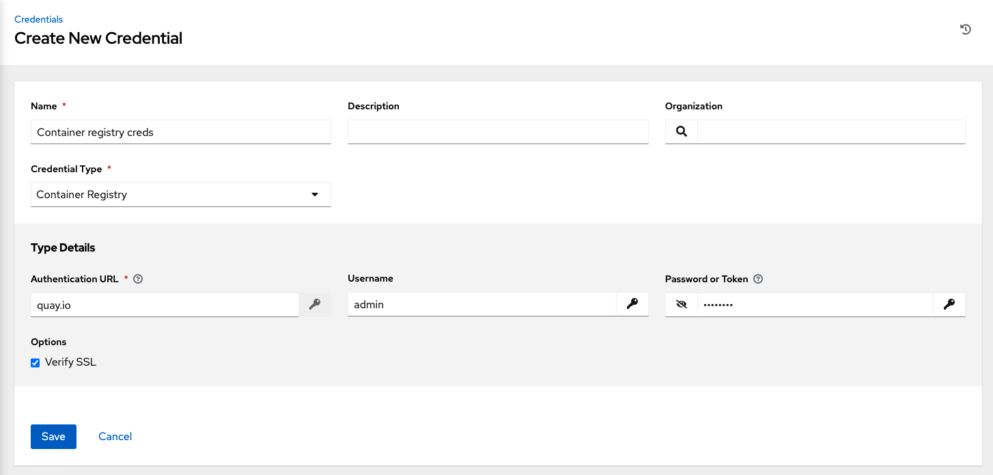
Task: Toggle password visibility with the eye icon
Action: pyautogui.click(x=680, y=304)
